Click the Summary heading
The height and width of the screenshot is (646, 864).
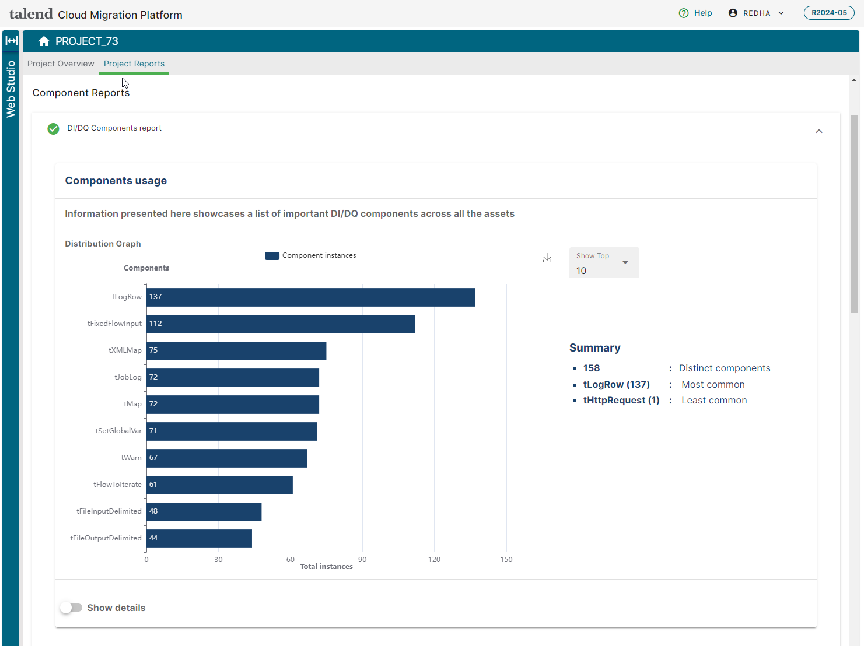595,348
